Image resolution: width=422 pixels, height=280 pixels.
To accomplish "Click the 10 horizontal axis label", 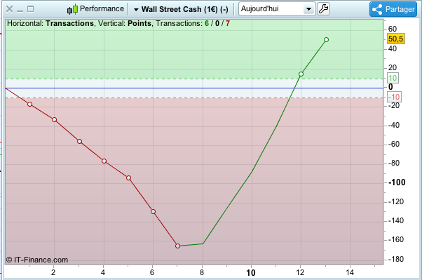I will 251,273.
